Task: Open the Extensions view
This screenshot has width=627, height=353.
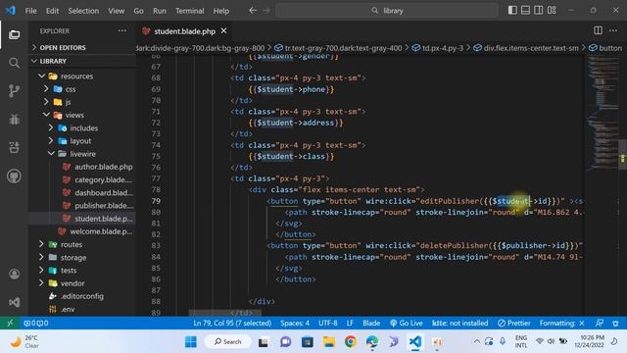Action: point(14,147)
